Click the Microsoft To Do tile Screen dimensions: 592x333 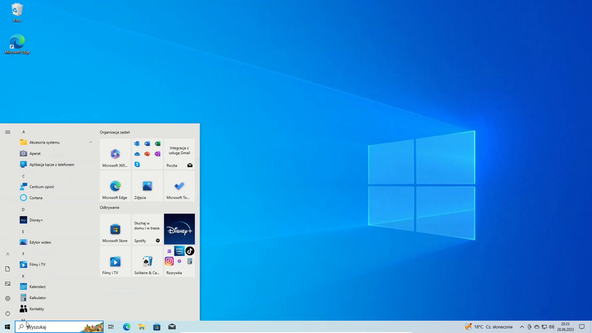(179, 186)
